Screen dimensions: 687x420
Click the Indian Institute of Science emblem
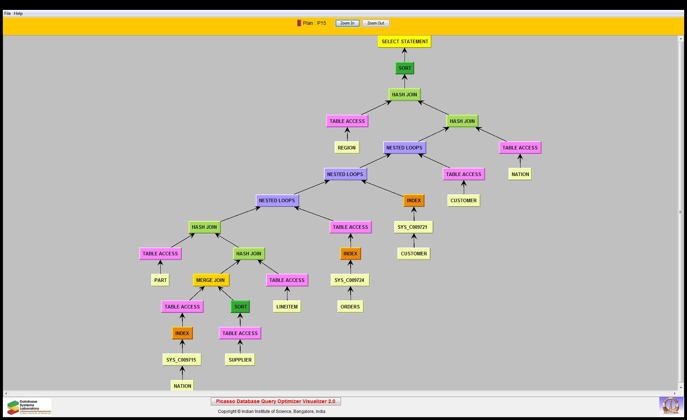click(671, 406)
